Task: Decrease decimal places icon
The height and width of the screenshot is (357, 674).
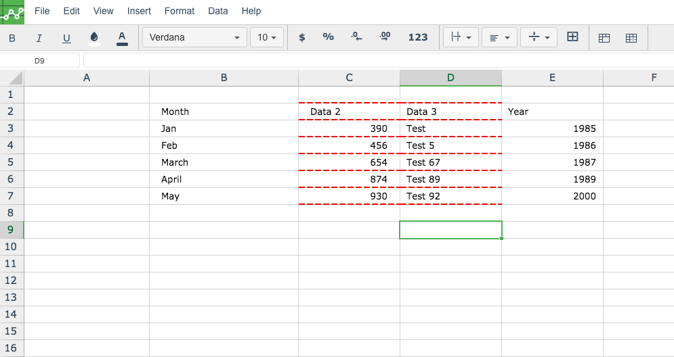Action: [356, 37]
